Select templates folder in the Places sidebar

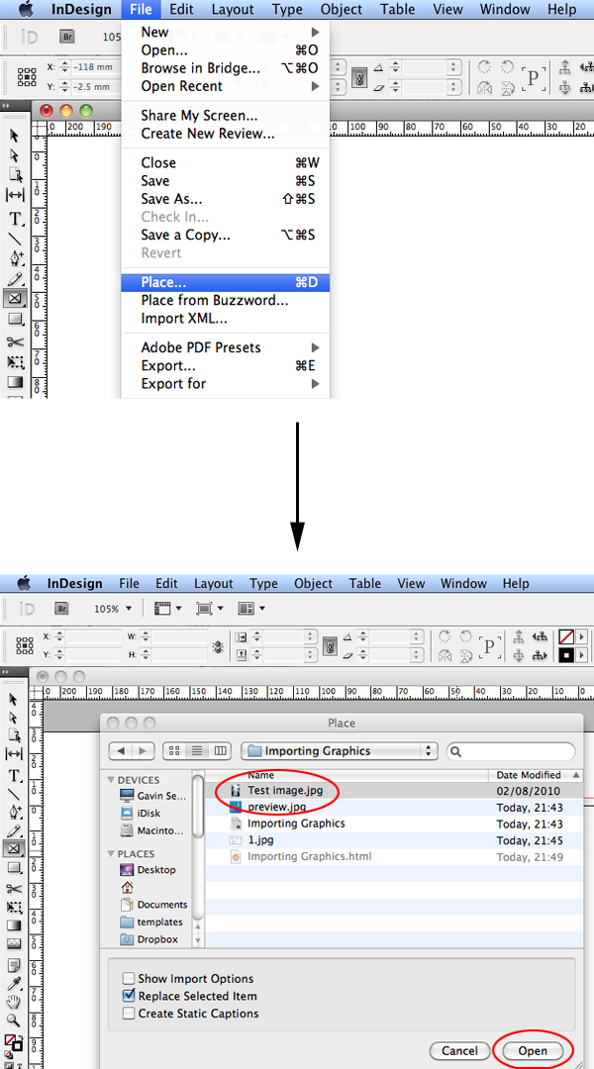point(150,922)
